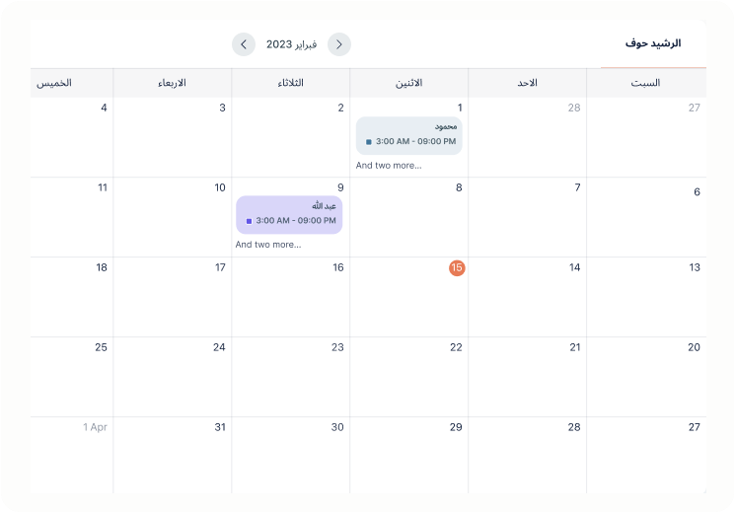Select day 6 cell

tap(646, 217)
